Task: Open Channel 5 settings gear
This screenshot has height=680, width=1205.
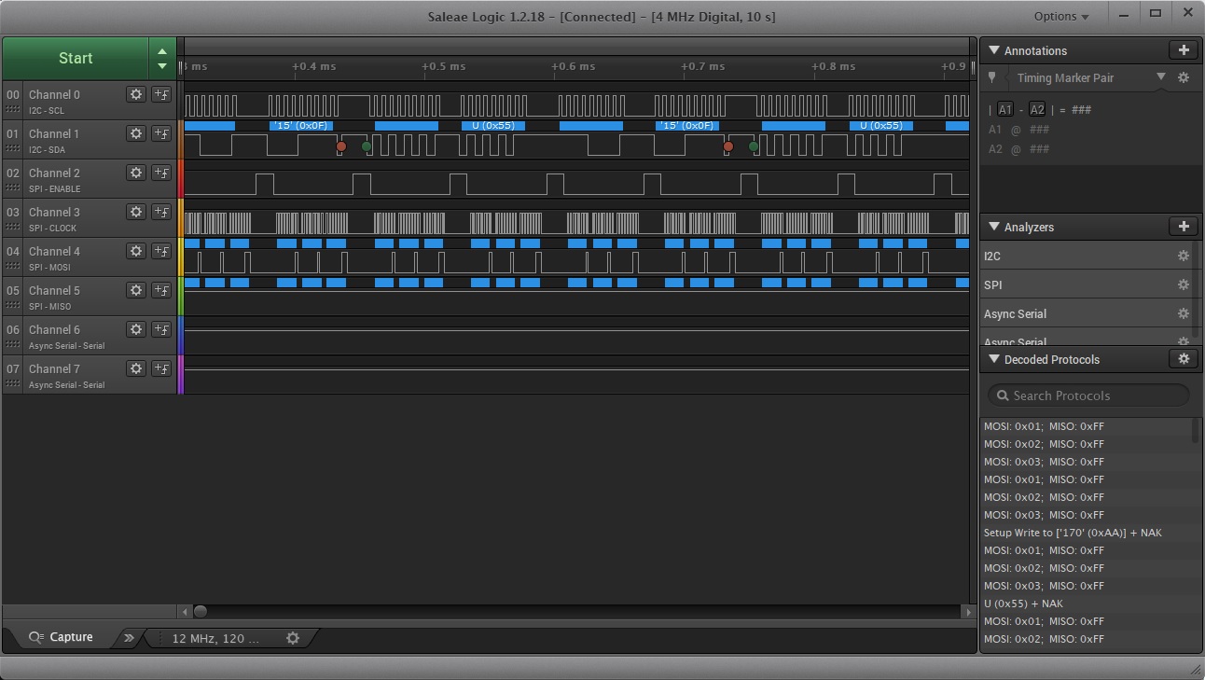Action: [136, 290]
